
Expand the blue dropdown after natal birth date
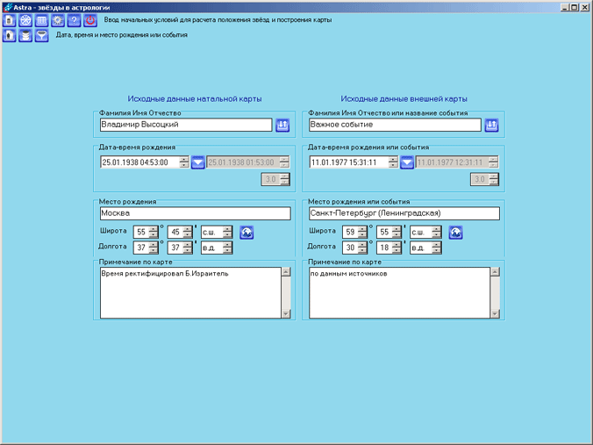coord(198,162)
